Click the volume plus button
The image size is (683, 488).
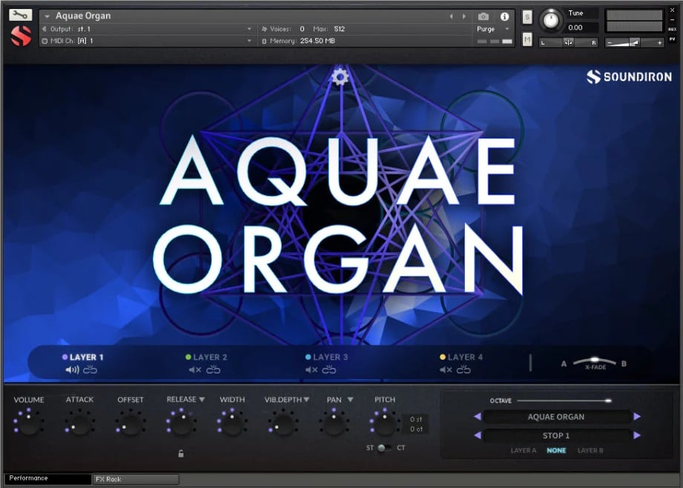coord(659,43)
